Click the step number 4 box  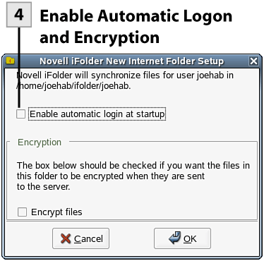click(x=19, y=15)
